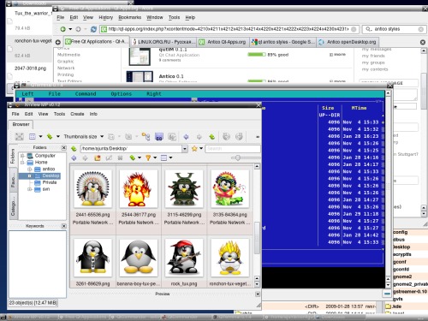The height and width of the screenshot is (321, 428).
Task: Switch to the LINUX.ORG.RU browser tab
Action: (x=163, y=42)
